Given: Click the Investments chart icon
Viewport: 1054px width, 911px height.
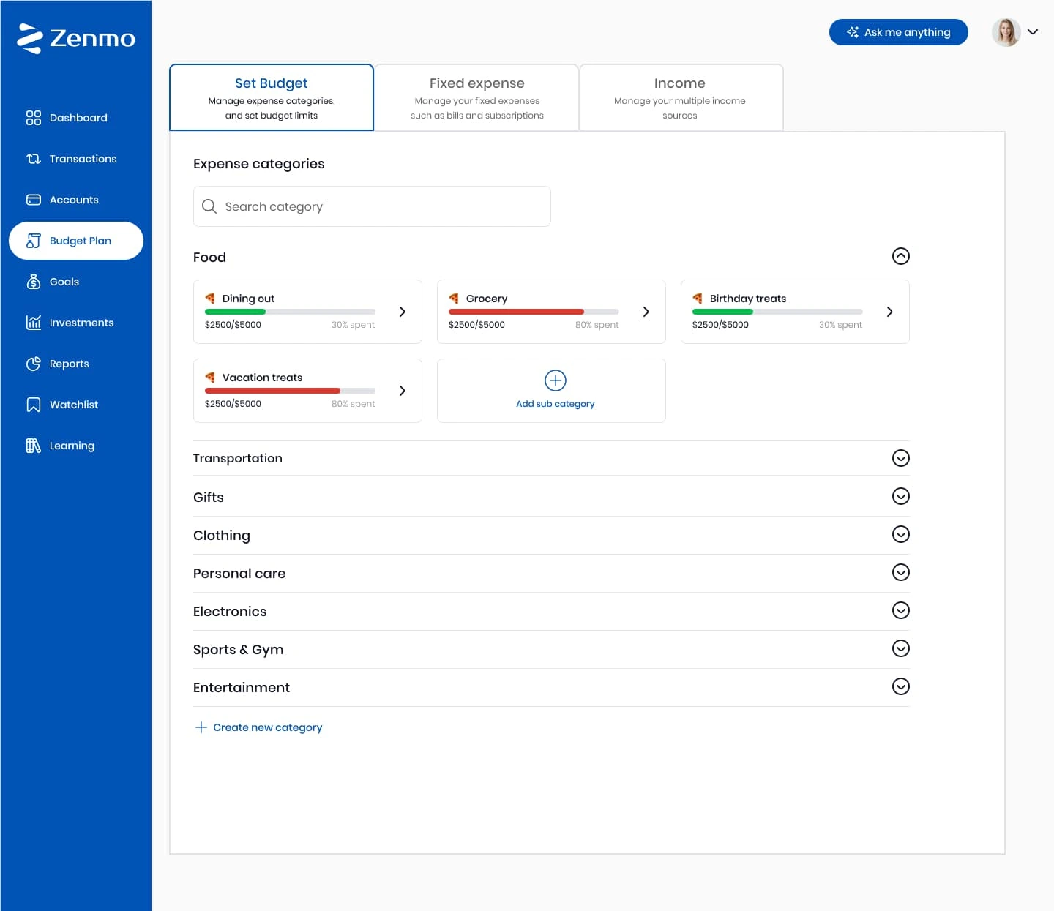Looking at the screenshot, I should pyautogui.click(x=34, y=323).
